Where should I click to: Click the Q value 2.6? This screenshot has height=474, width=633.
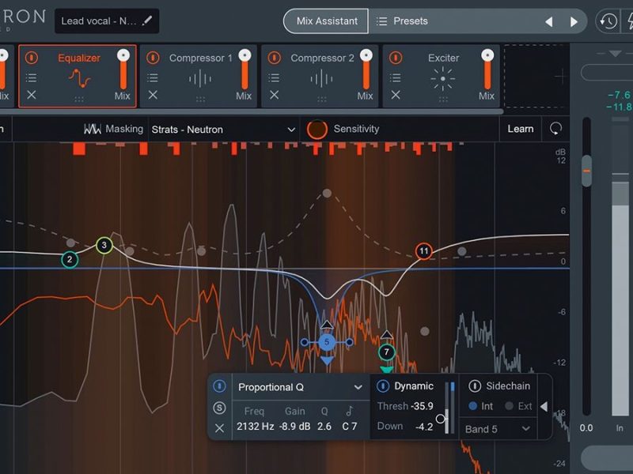click(x=324, y=427)
